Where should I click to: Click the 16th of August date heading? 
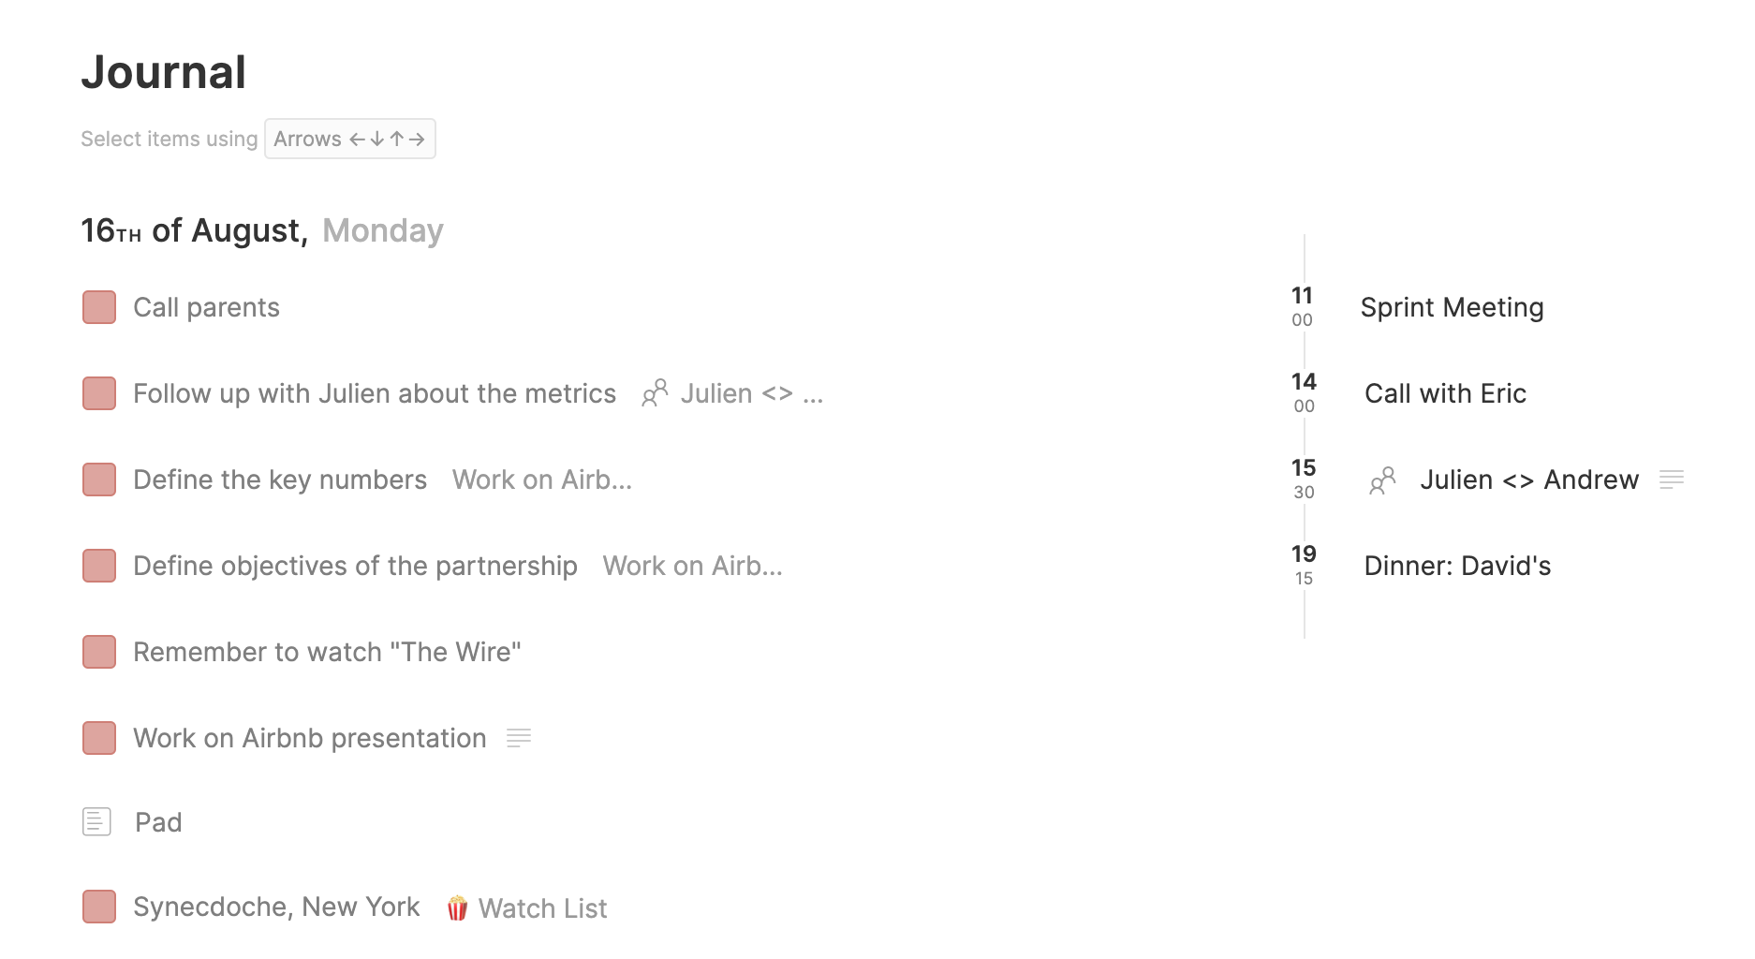[195, 230]
